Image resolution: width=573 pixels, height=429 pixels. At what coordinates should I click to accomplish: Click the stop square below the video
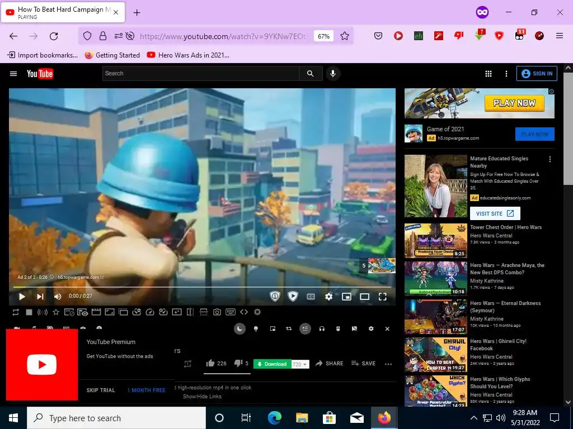click(x=29, y=312)
